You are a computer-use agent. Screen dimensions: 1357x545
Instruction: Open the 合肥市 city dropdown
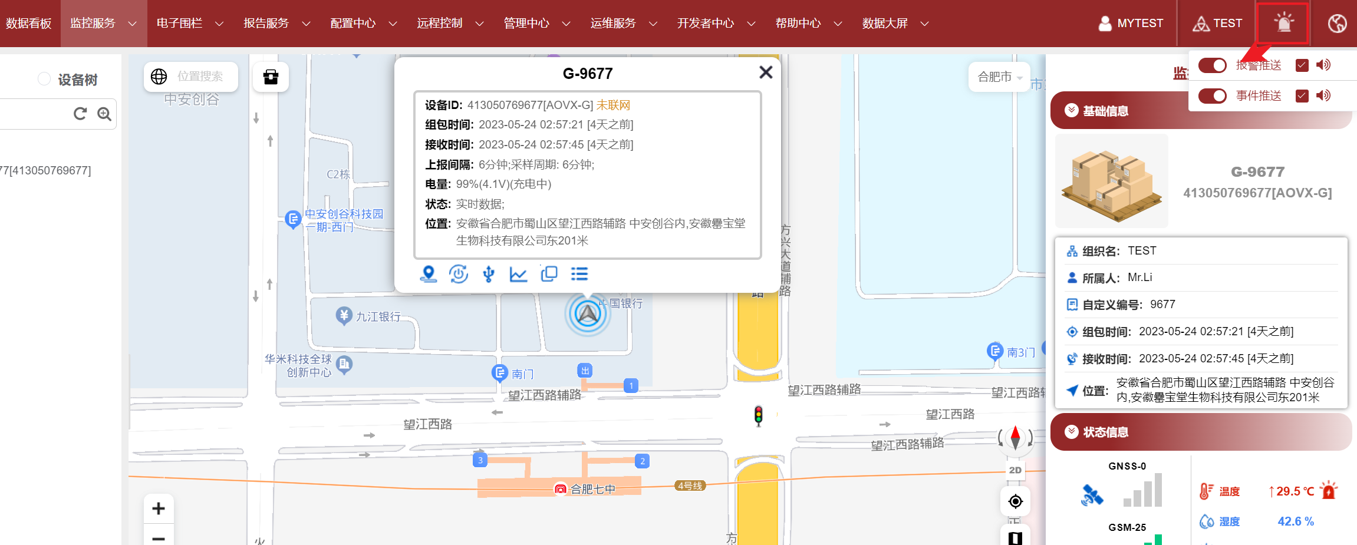pyautogui.click(x=999, y=77)
